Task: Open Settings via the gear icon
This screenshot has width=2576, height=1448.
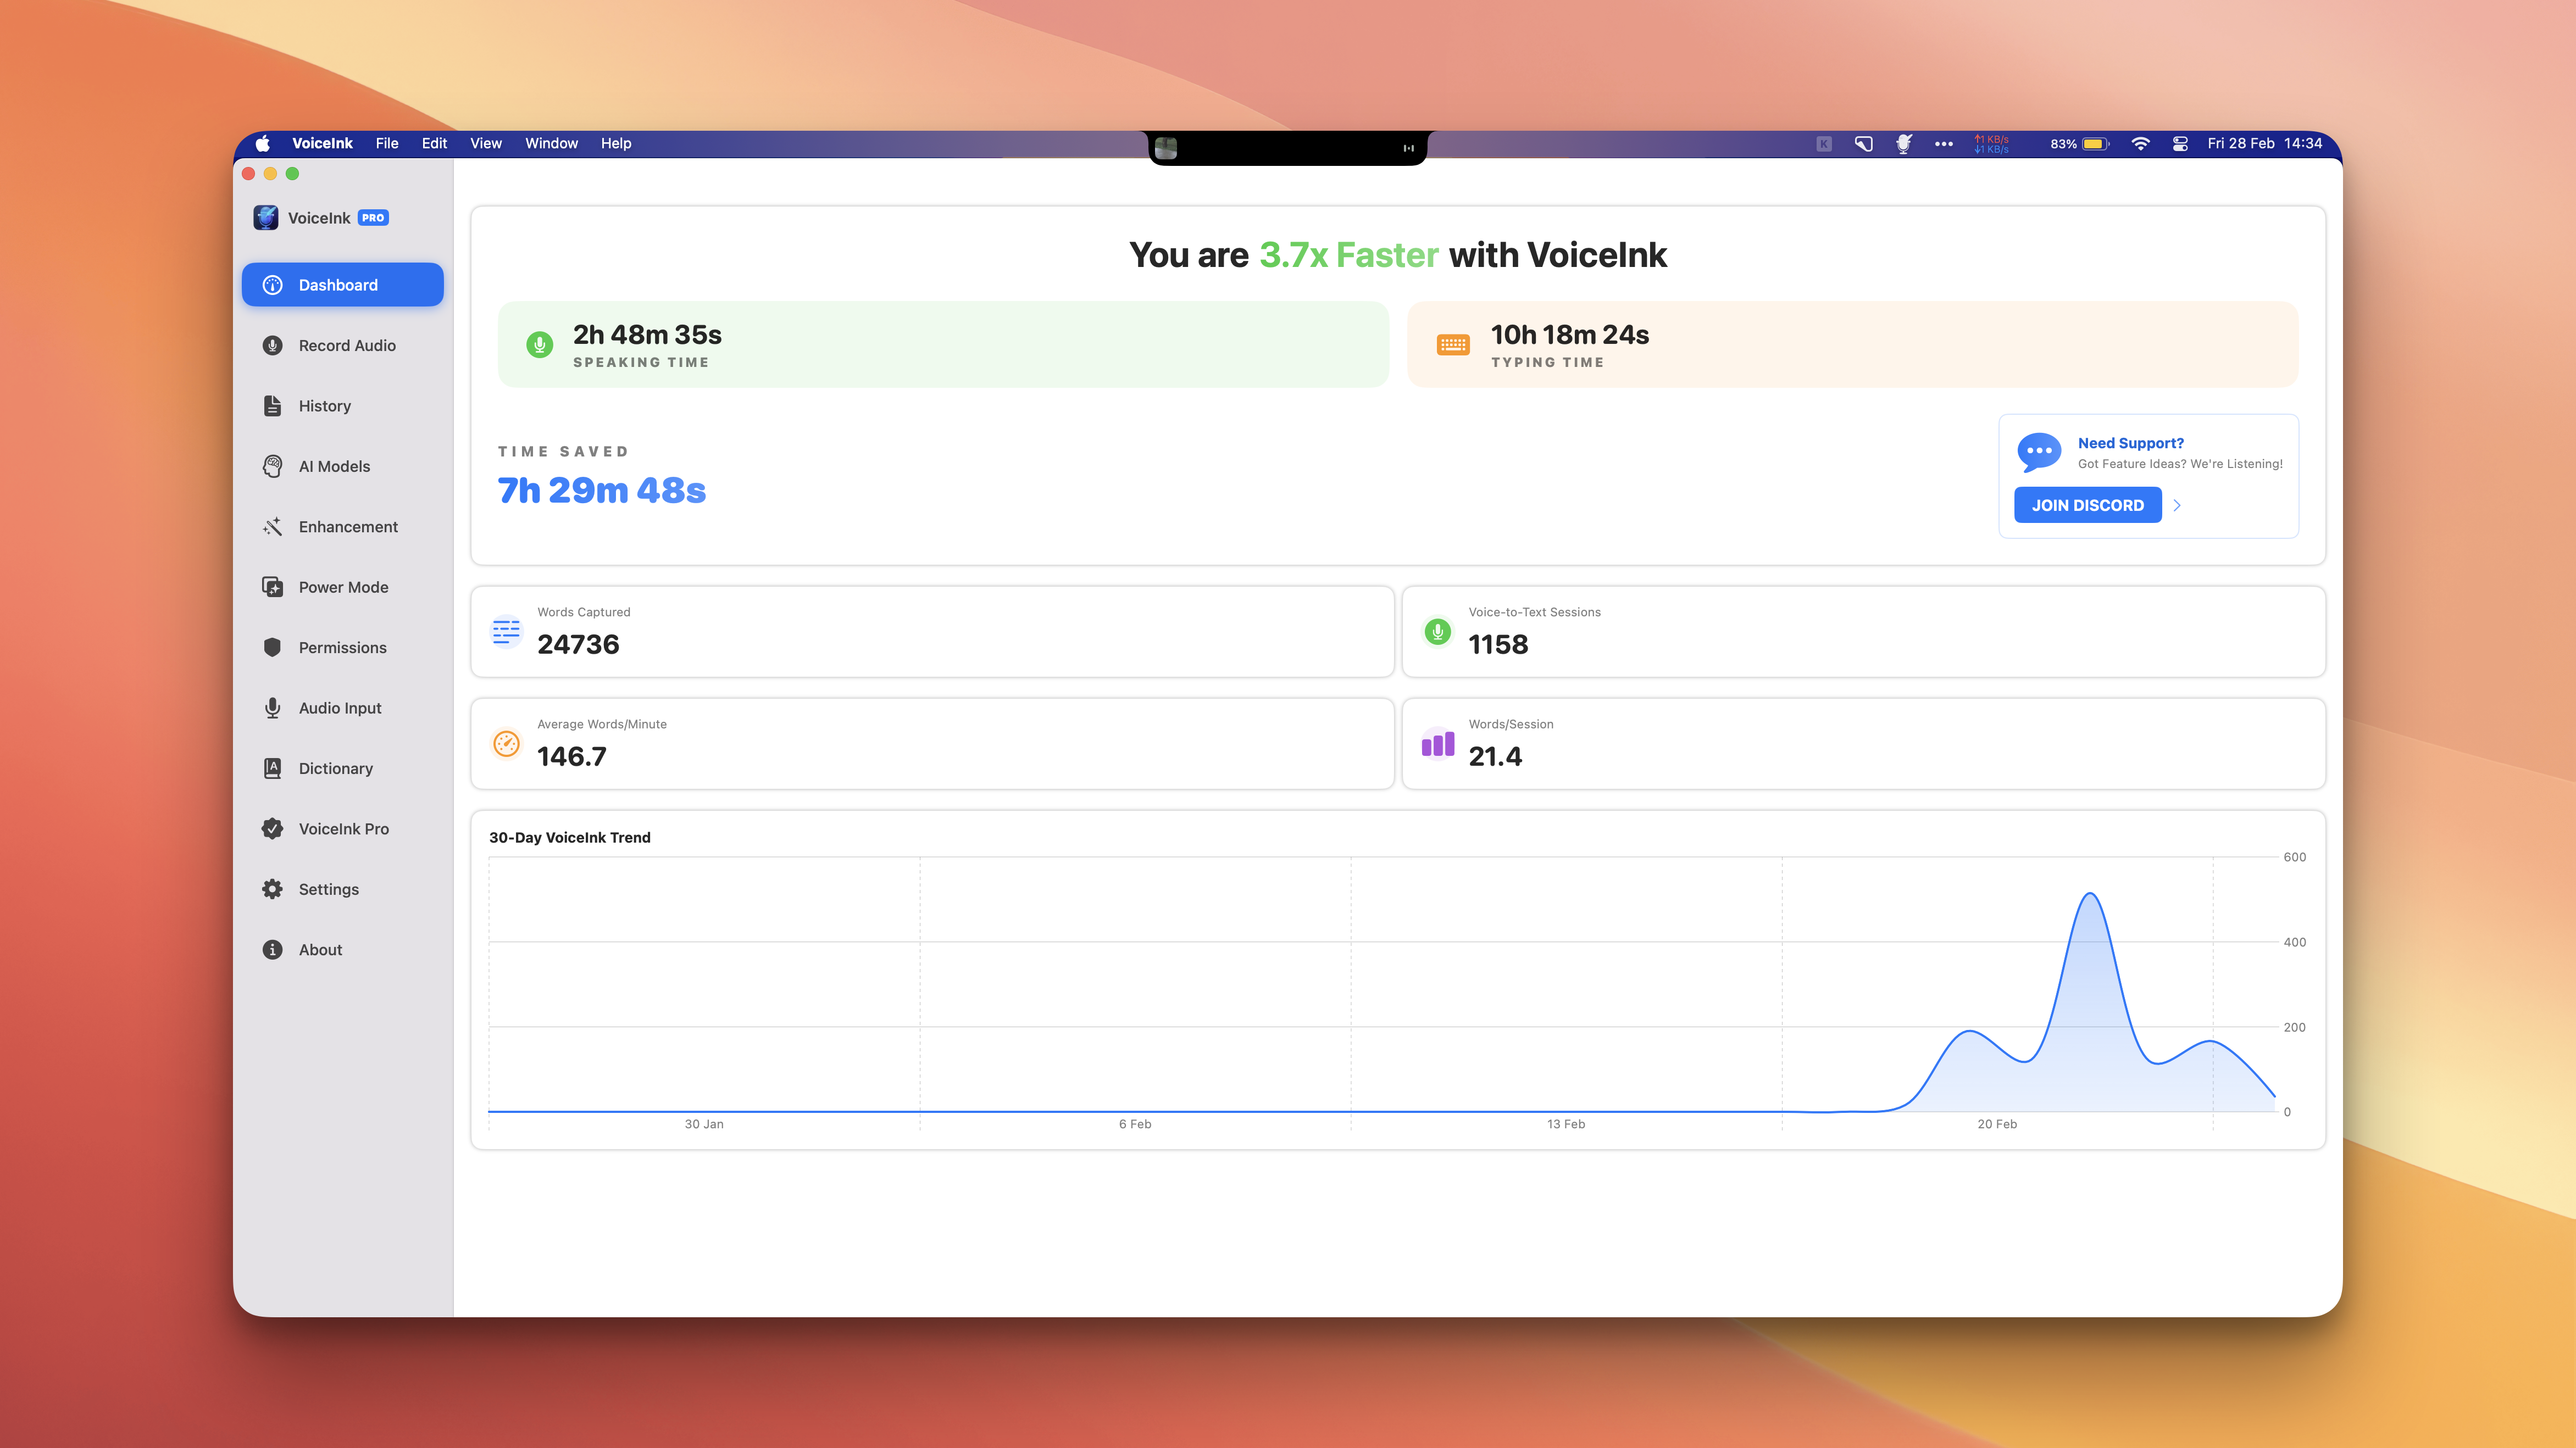Action: (x=272, y=889)
